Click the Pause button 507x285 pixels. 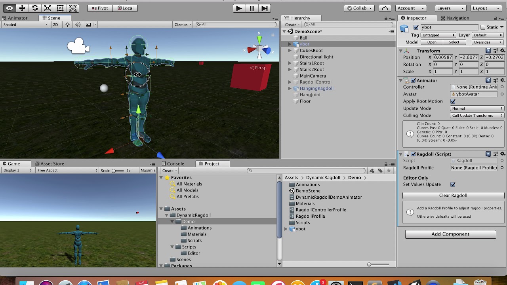(252, 8)
